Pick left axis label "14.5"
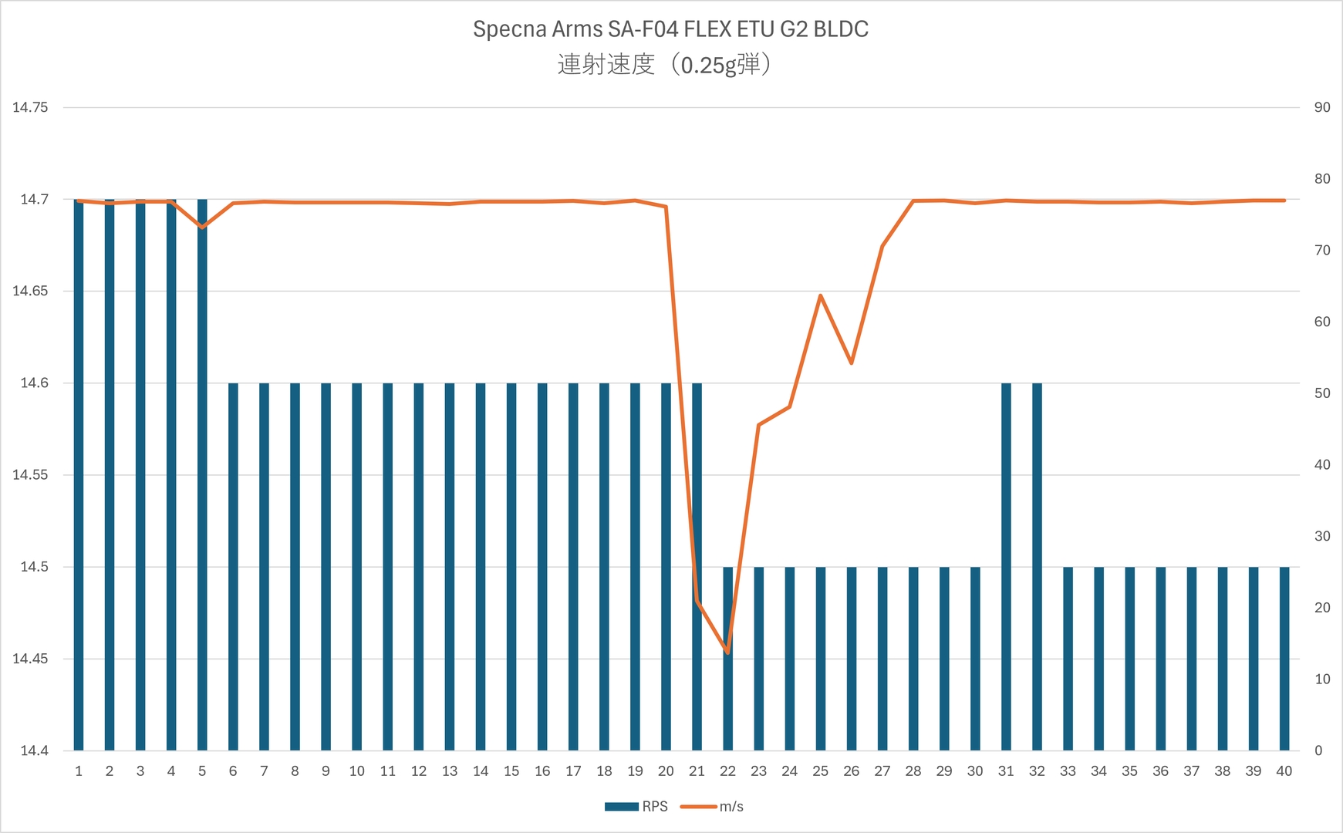This screenshot has width=1343, height=833. click(34, 567)
